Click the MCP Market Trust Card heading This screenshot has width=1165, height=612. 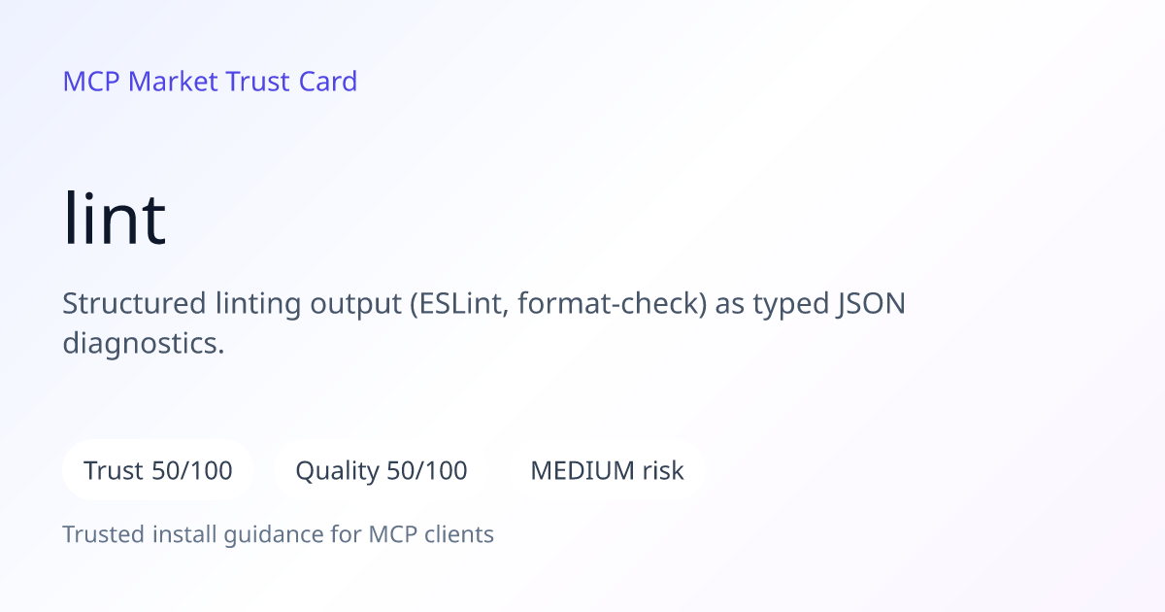click(x=210, y=82)
